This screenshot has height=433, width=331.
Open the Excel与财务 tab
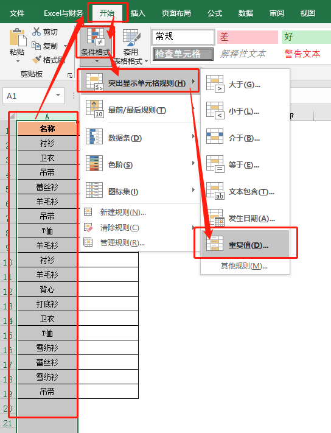(x=63, y=13)
